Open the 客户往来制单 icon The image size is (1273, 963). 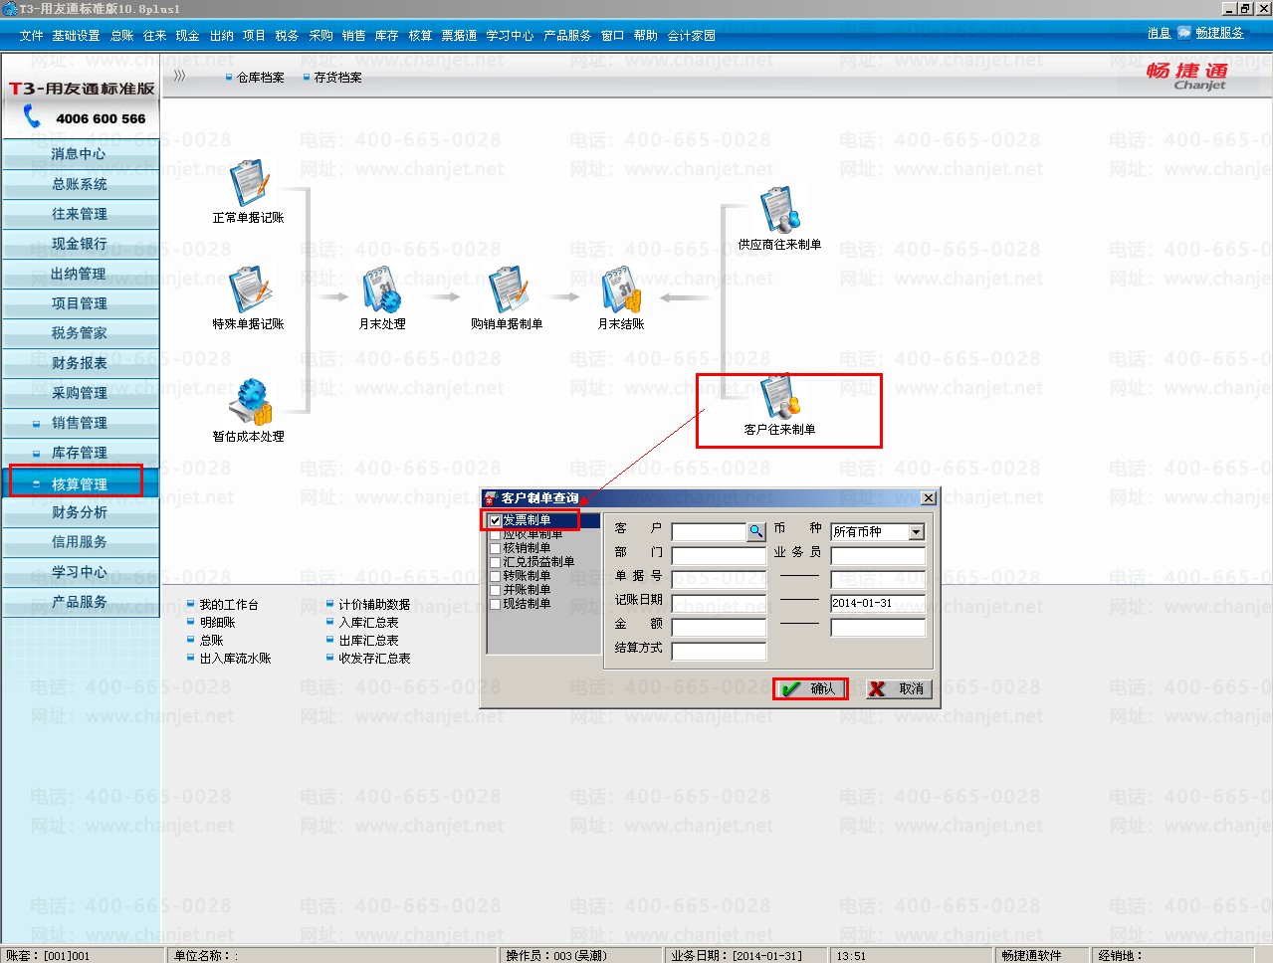[780, 396]
